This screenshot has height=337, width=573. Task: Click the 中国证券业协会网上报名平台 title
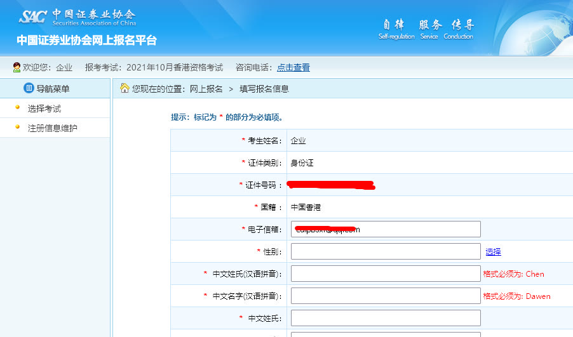(x=86, y=40)
